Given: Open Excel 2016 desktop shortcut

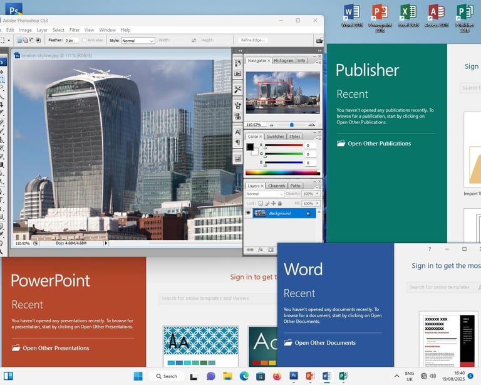Looking at the screenshot, I should tap(408, 16).
